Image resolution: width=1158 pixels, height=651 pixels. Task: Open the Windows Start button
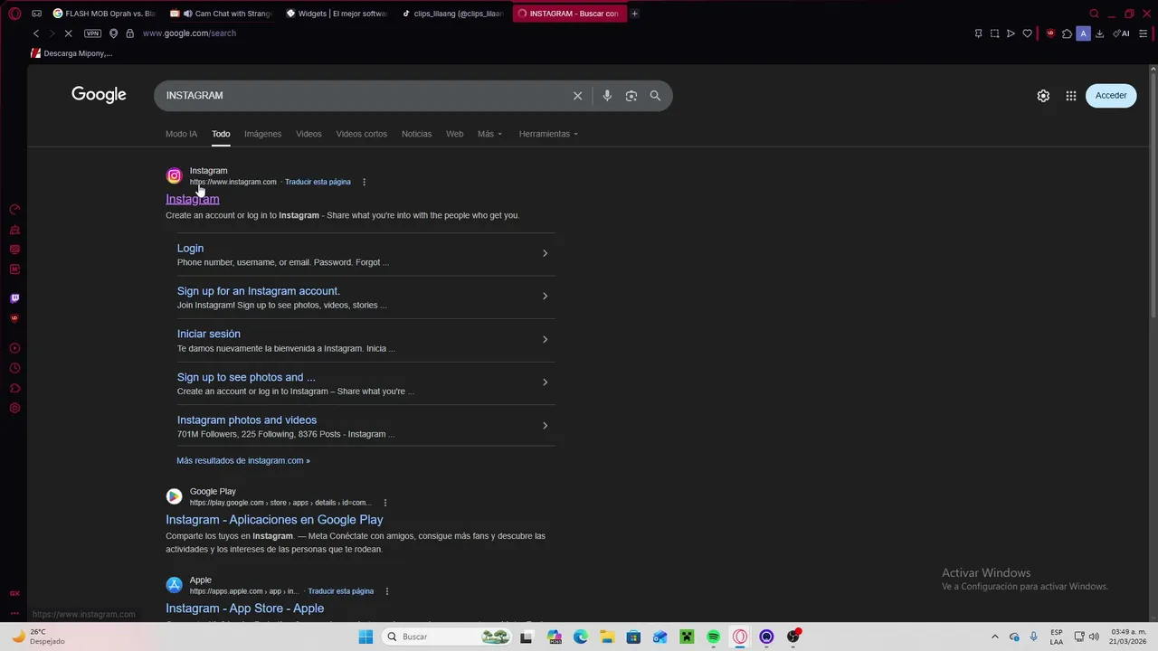(365, 637)
